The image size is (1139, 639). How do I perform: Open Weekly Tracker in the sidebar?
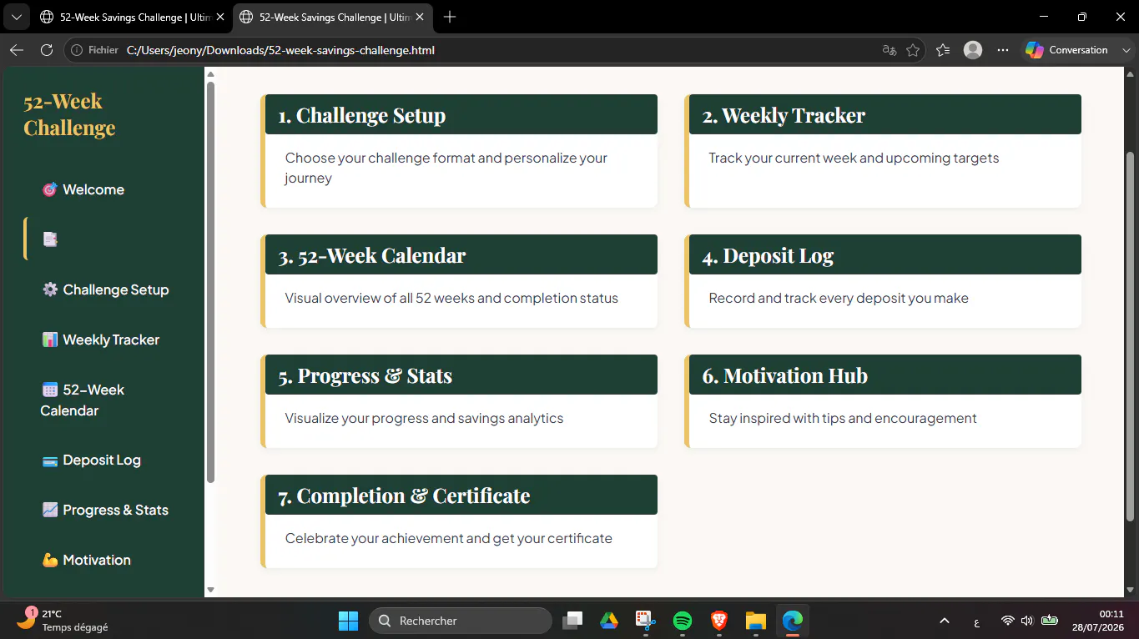click(x=100, y=340)
